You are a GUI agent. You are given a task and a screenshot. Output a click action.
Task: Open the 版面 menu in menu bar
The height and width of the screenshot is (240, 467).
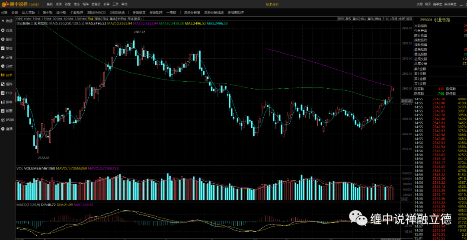point(59,4)
